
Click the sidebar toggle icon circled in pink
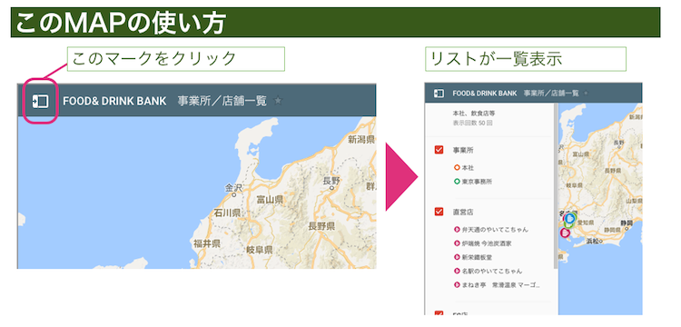coord(40,101)
